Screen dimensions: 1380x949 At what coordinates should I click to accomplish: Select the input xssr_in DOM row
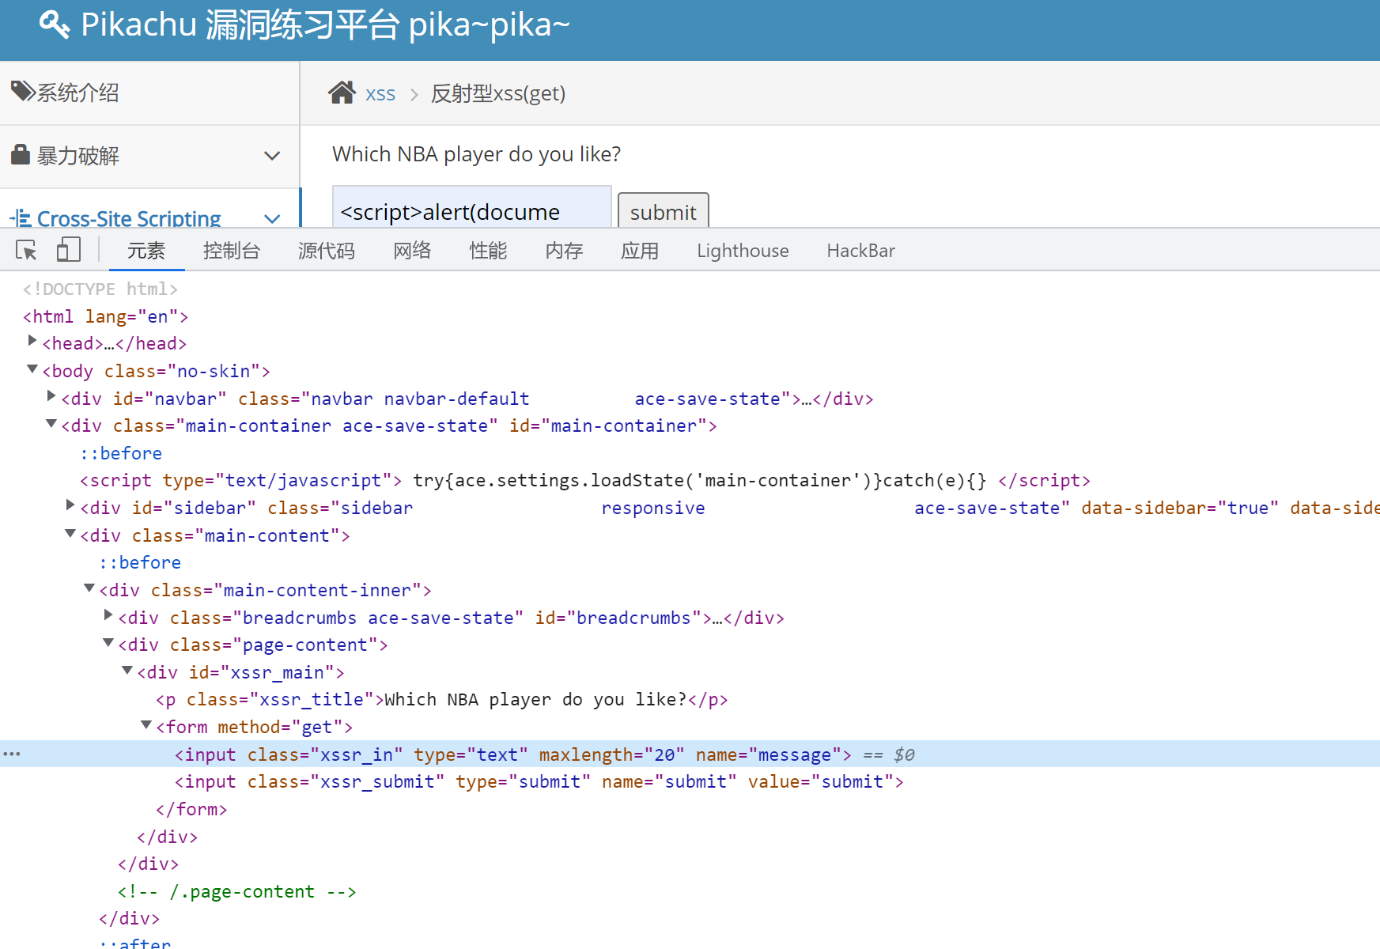coord(690,754)
